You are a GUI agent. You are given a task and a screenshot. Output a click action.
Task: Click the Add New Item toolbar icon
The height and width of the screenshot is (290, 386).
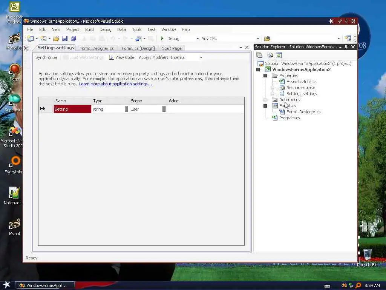click(x=43, y=39)
